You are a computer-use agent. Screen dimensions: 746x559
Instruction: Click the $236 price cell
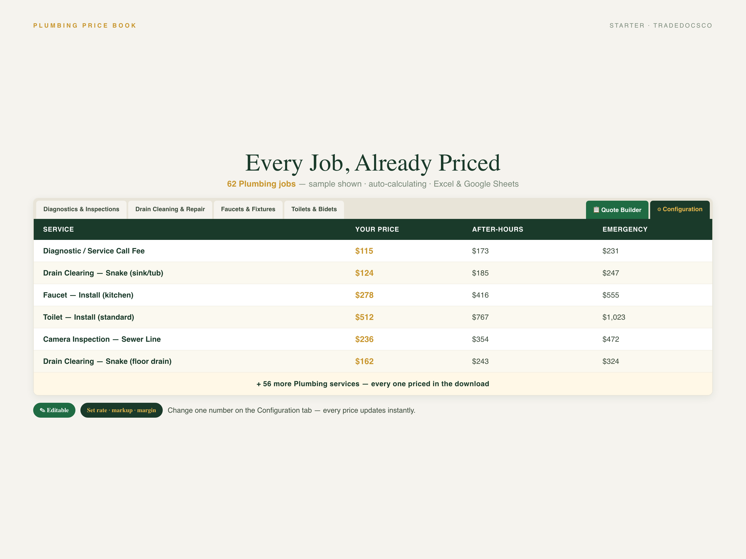pyautogui.click(x=364, y=339)
